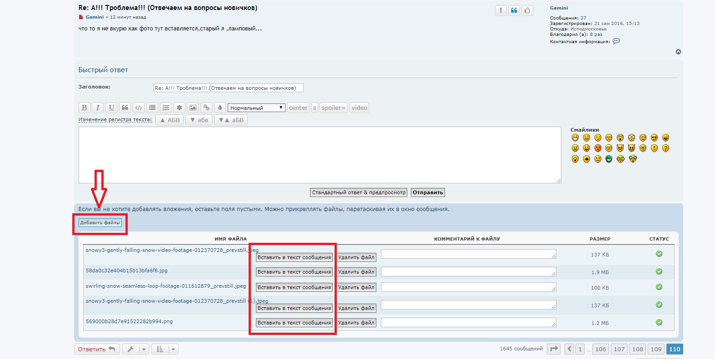
Task: Go to page 109
Action: point(656,349)
